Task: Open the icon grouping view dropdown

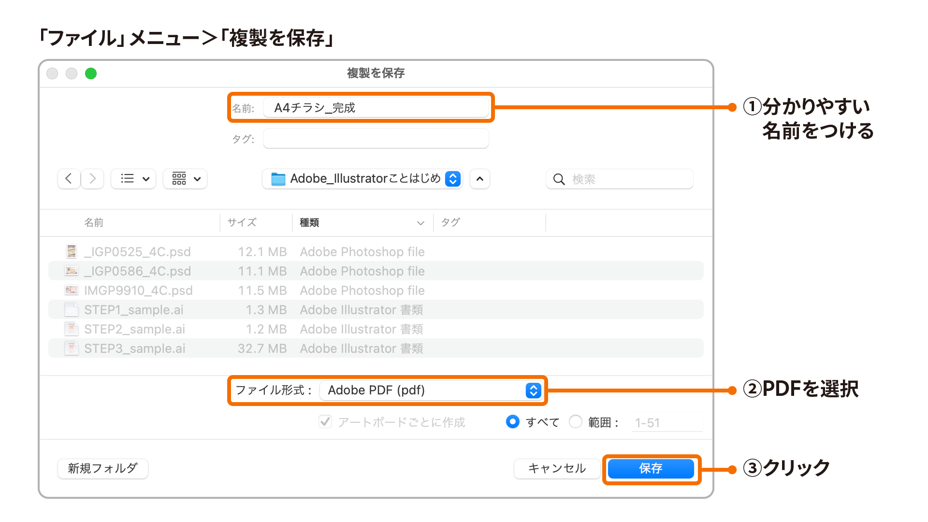Action: pos(186,179)
